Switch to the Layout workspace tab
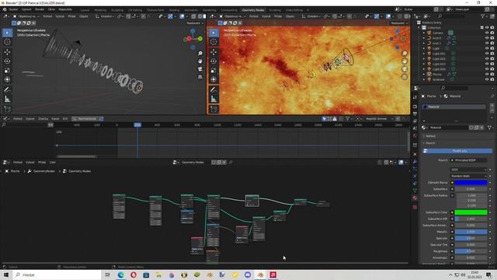Screen dimensions: 497x280 [x=85, y=10]
